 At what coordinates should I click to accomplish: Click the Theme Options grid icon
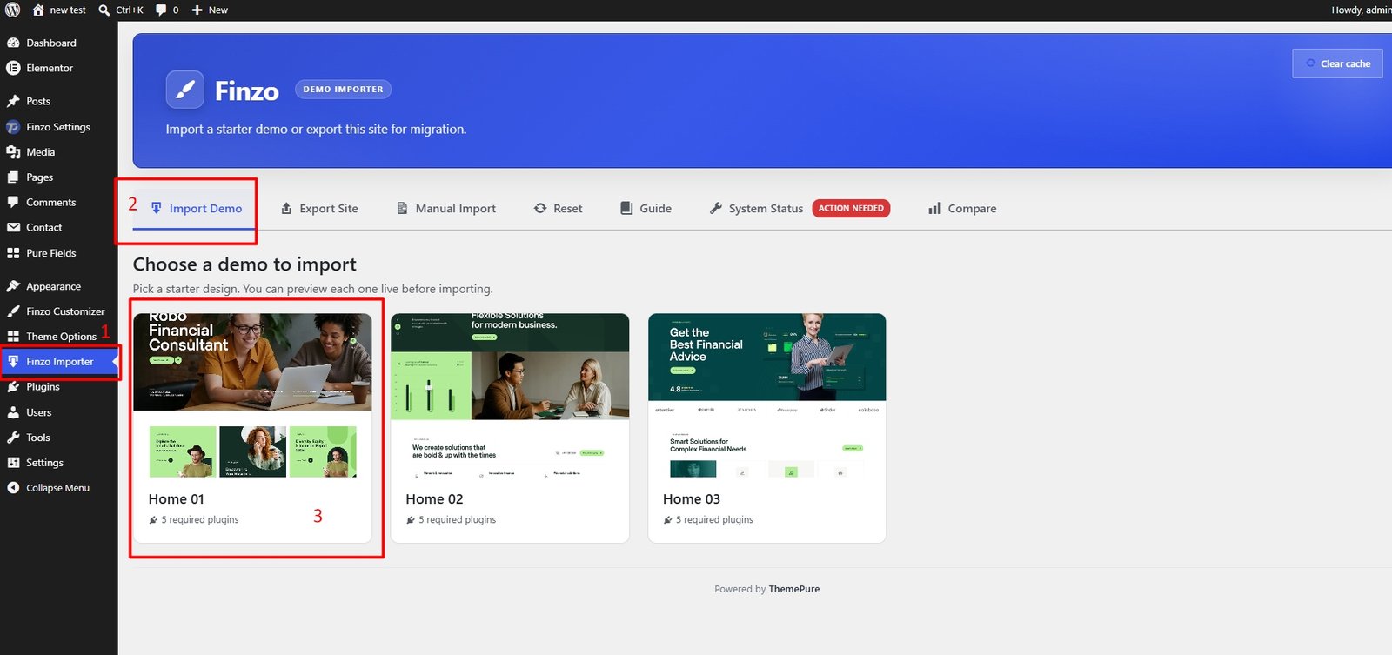pos(13,337)
